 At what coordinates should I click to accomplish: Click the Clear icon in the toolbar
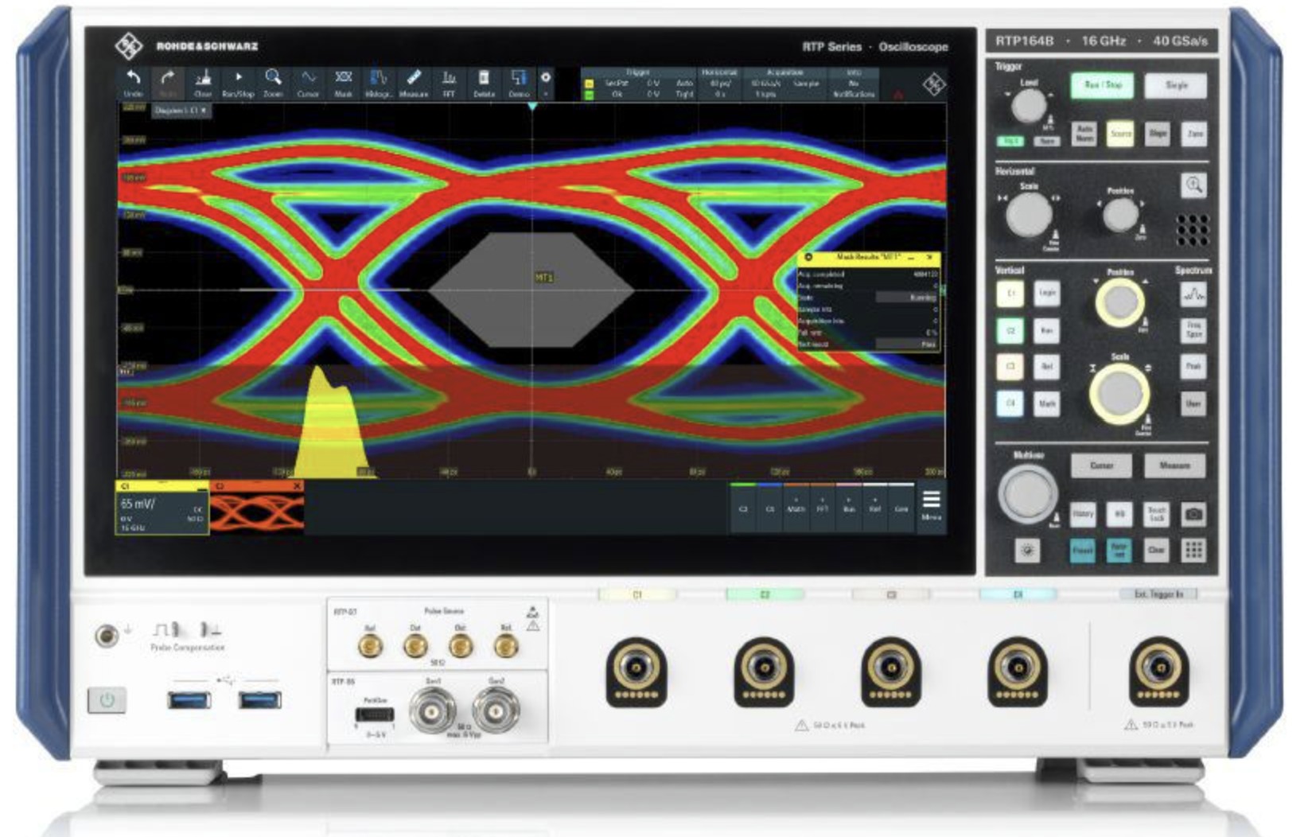coord(203,82)
